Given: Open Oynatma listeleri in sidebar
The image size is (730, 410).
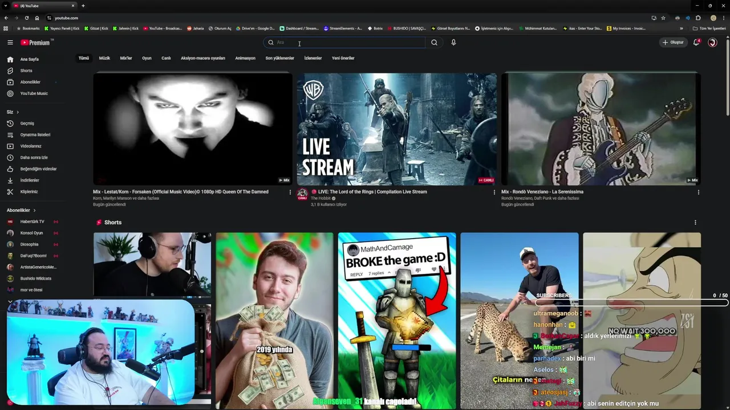Looking at the screenshot, I should 35,135.
